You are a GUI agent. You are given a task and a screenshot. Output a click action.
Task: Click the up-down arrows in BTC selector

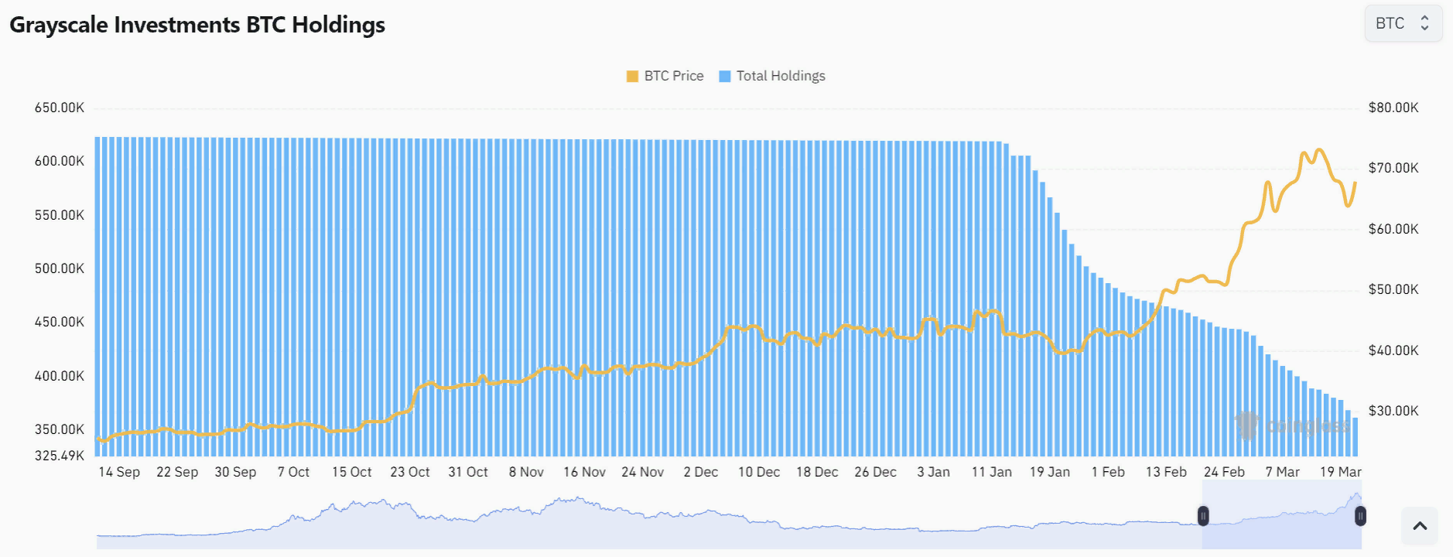tap(1424, 23)
